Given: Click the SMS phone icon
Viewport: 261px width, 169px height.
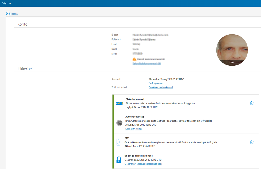Looking at the screenshot, I should [118, 142].
